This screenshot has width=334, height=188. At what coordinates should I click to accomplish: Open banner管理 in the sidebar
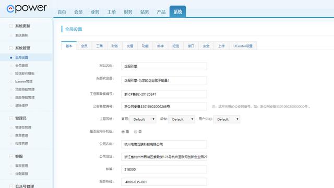pos(24,82)
